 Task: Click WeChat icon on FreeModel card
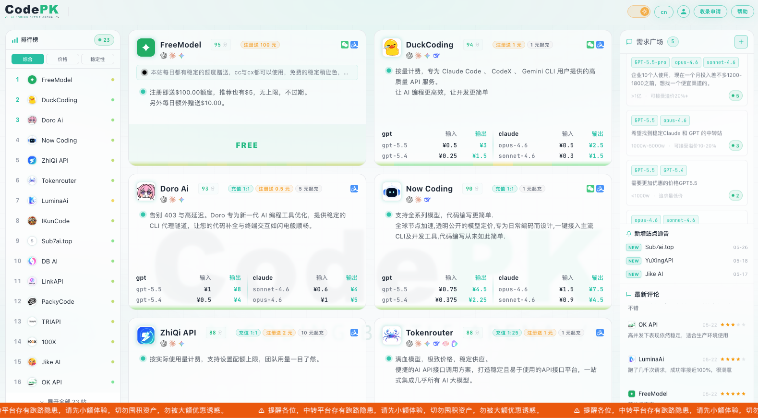(x=345, y=45)
